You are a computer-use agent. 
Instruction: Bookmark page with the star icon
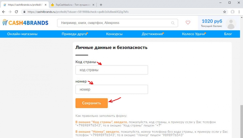coord(225,12)
